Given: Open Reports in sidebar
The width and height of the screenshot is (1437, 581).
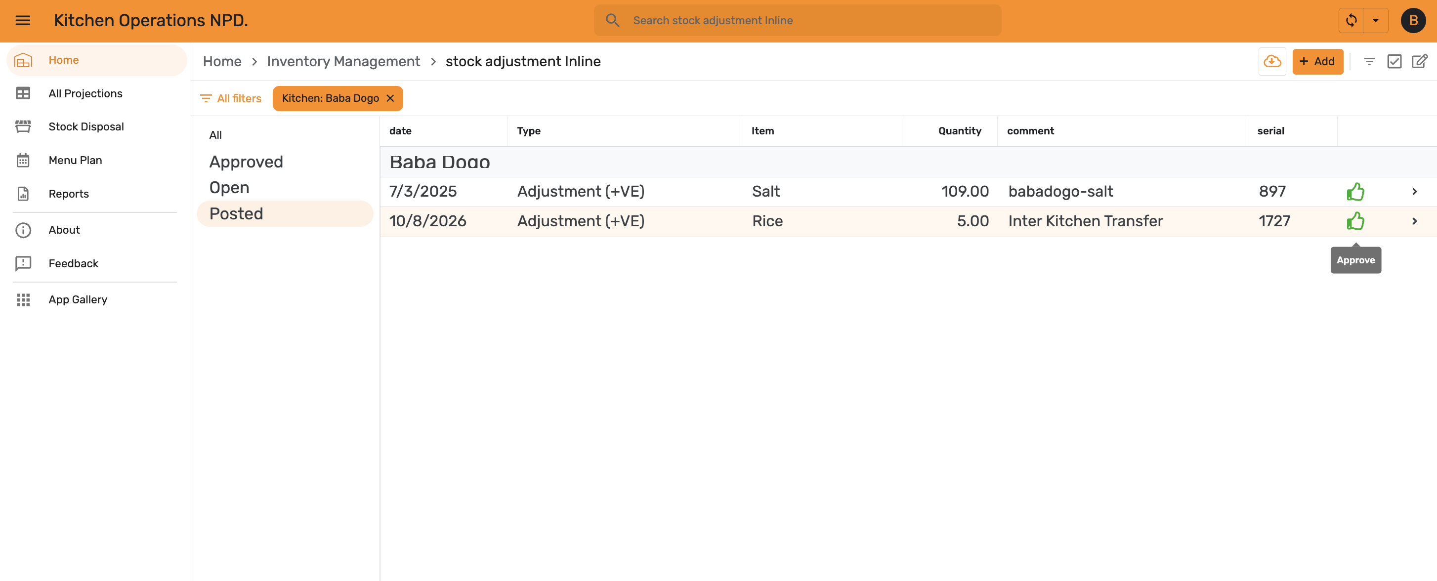Looking at the screenshot, I should [96, 194].
